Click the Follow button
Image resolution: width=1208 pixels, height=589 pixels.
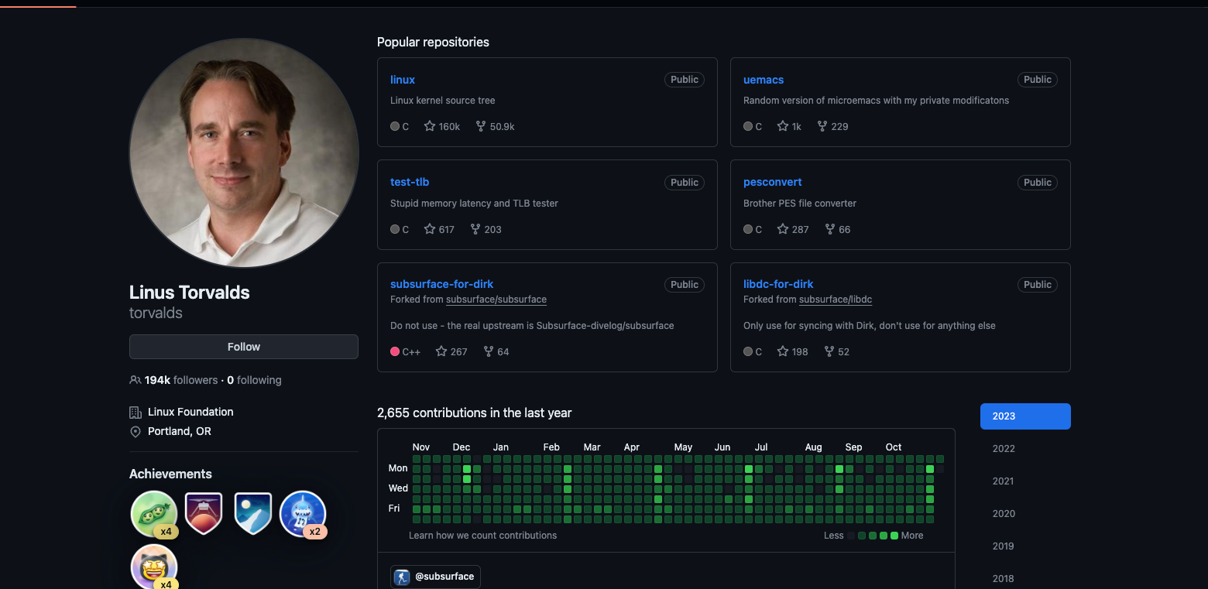244,347
